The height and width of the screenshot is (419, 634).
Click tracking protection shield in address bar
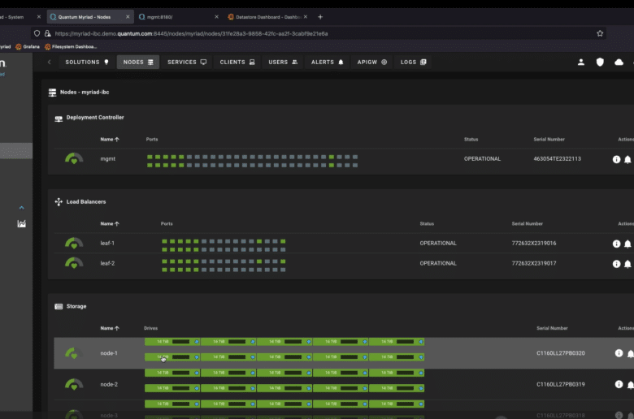coord(37,33)
